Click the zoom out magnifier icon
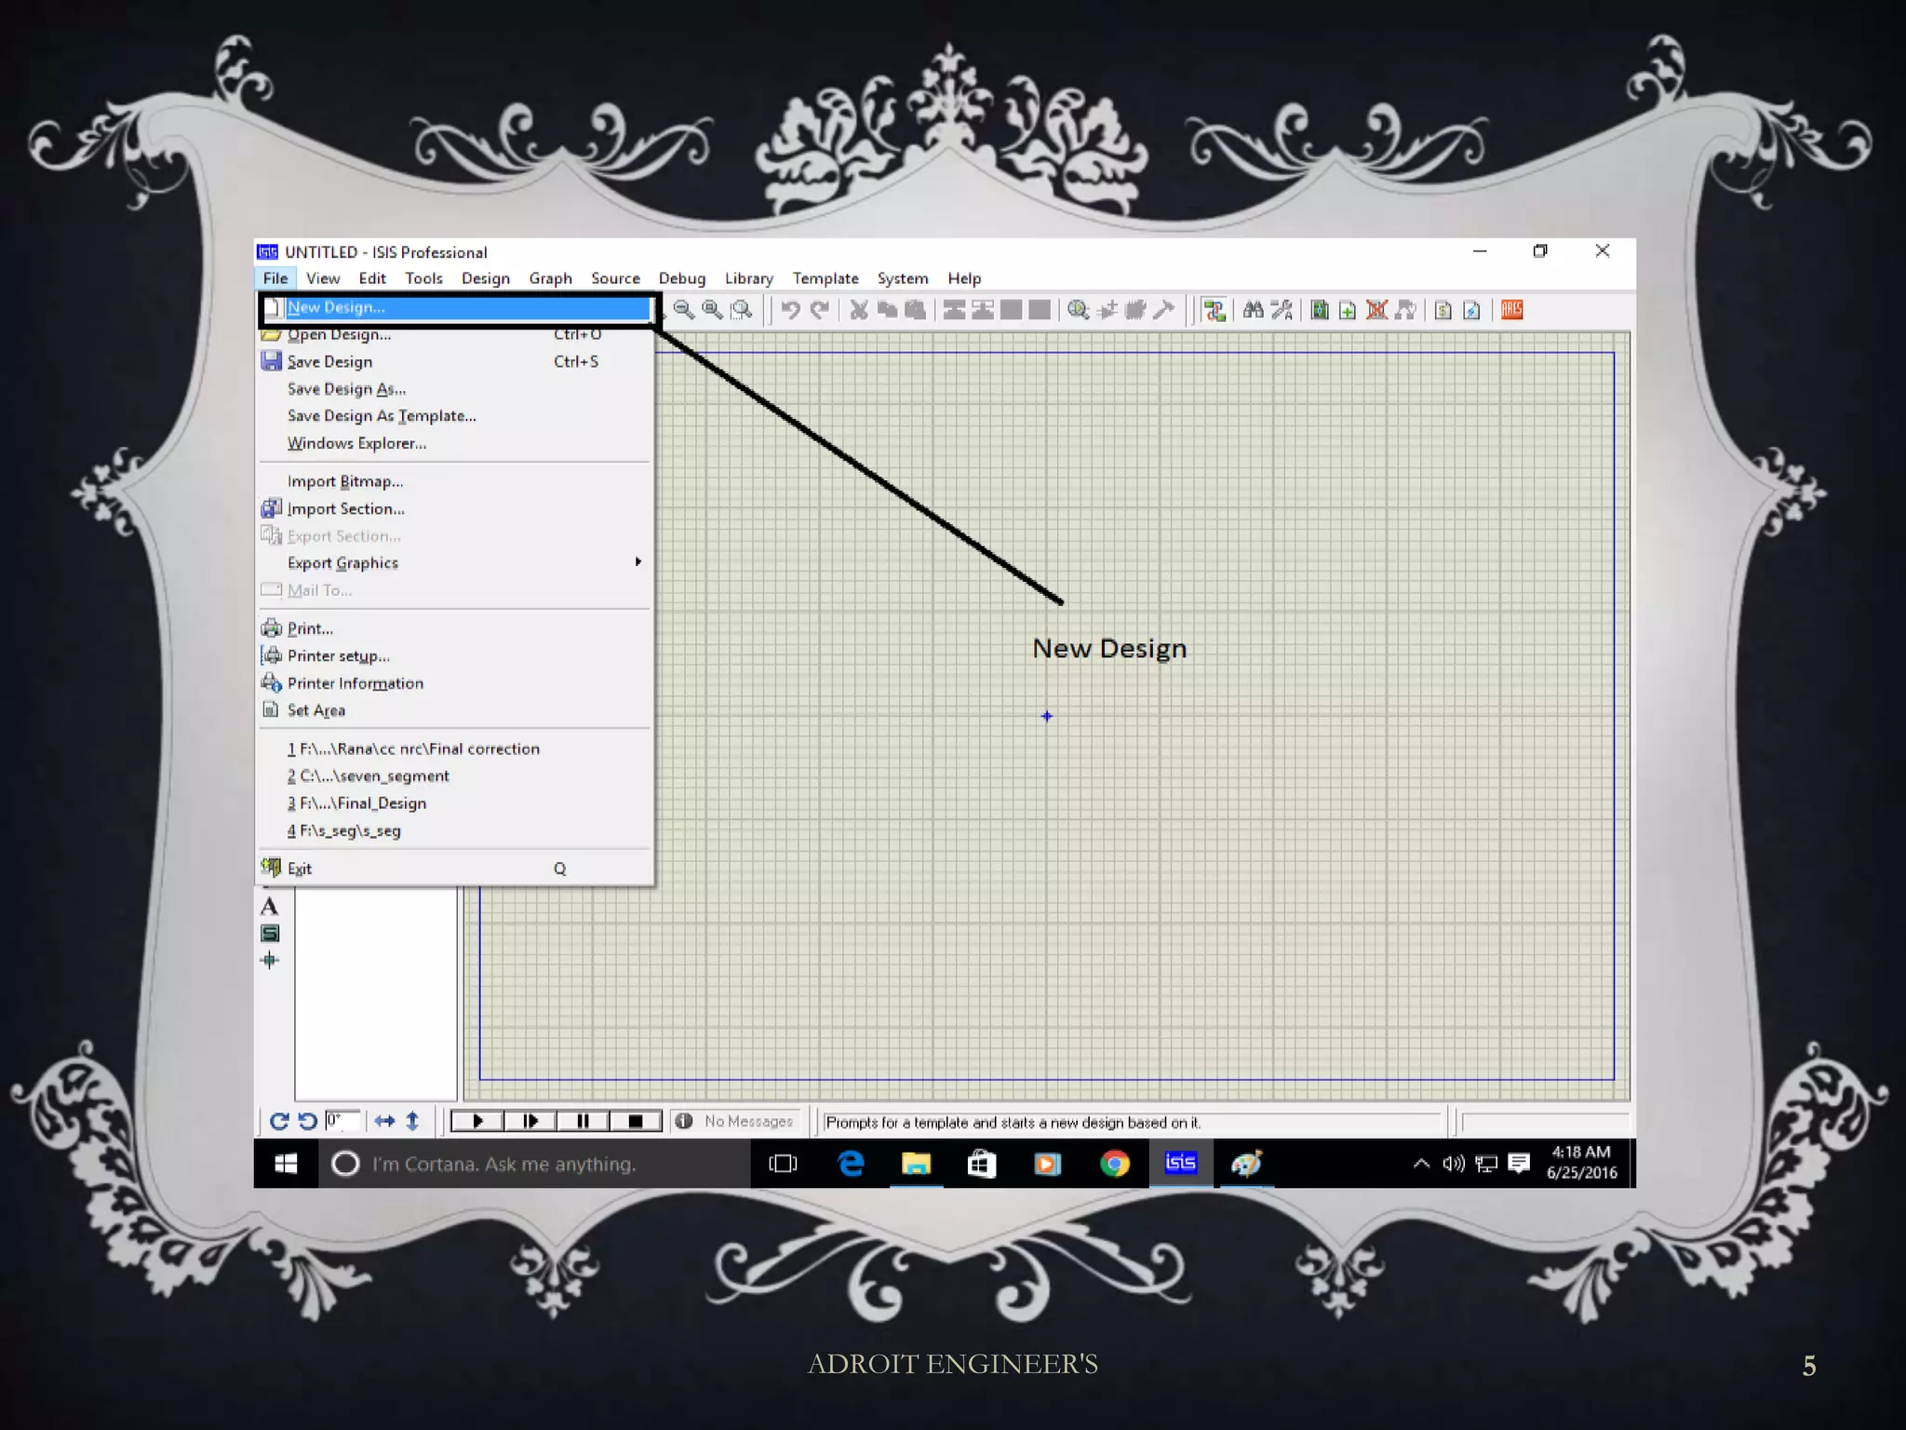The width and height of the screenshot is (1906, 1430). pos(683,310)
